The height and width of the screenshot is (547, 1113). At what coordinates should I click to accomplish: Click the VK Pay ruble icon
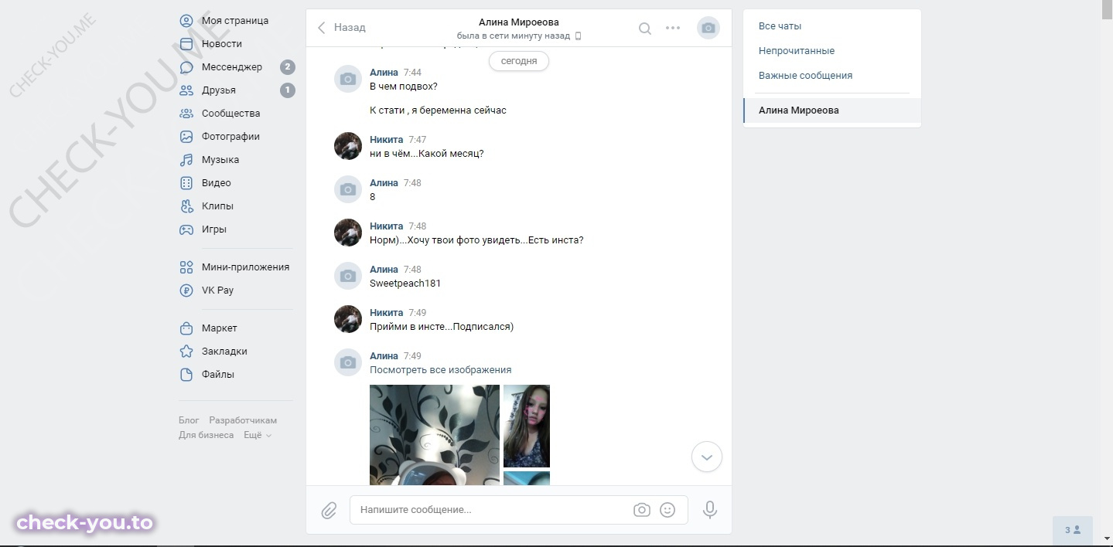click(186, 290)
